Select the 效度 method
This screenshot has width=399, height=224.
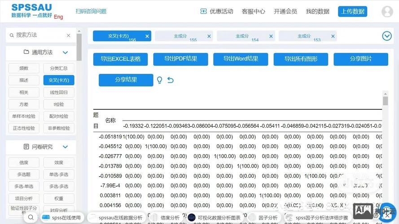(x=59, y=162)
